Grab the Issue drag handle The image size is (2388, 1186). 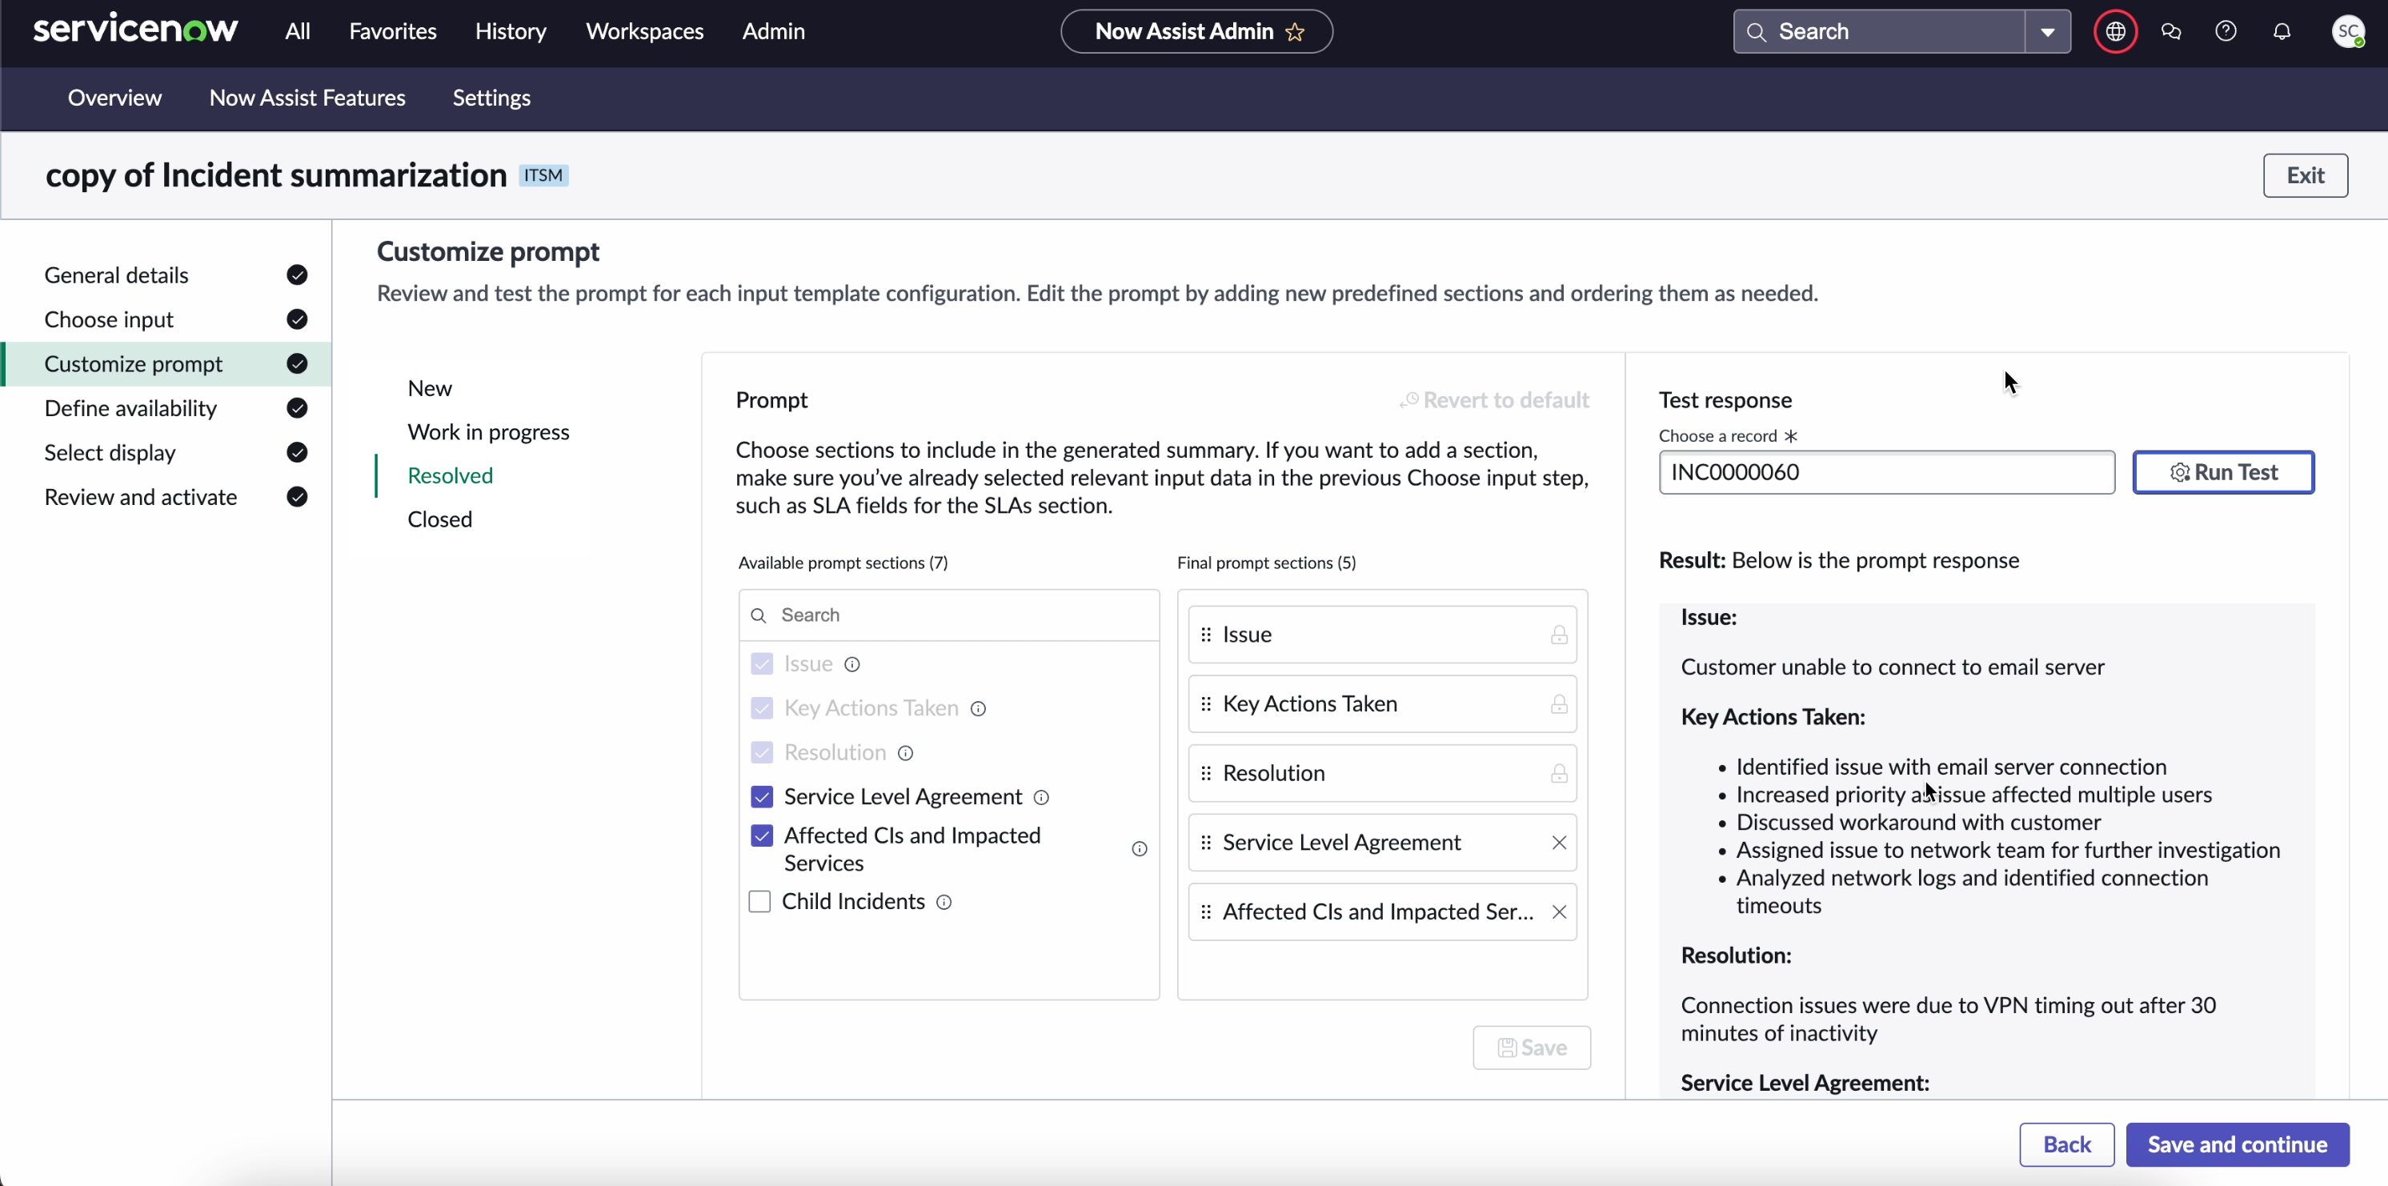[x=1205, y=635]
